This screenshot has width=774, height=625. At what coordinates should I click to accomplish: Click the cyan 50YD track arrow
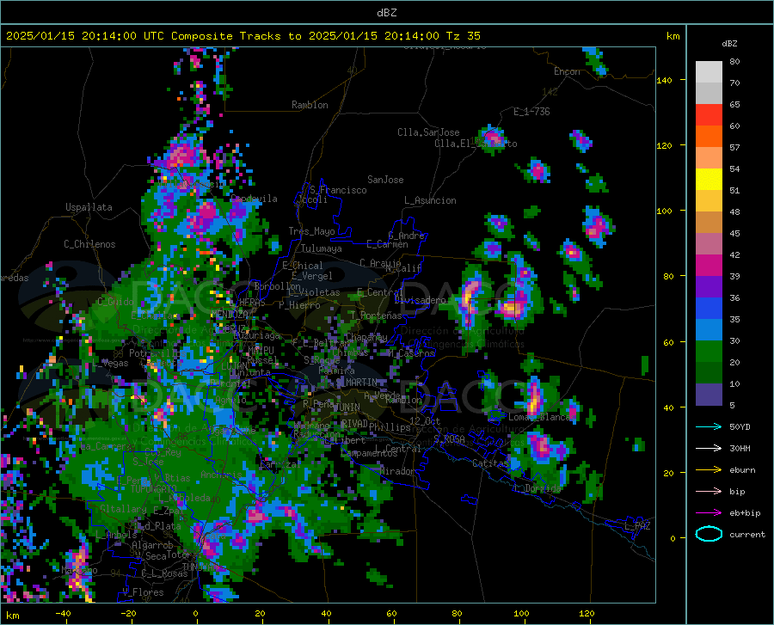click(x=709, y=426)
